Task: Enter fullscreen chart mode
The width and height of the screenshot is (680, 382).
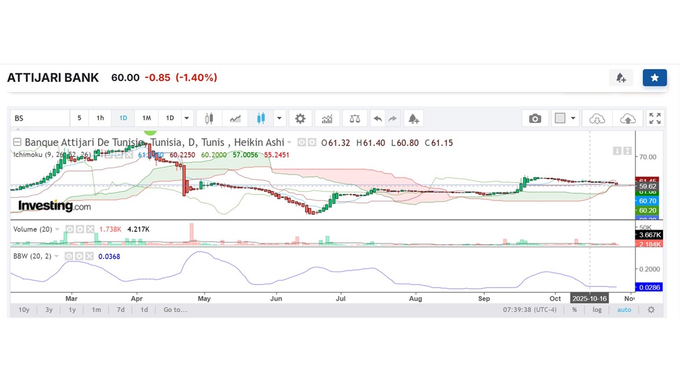Action: click(655, 118)
